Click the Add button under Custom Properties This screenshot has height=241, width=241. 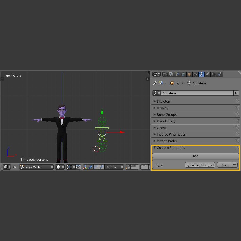pos(195,156)
